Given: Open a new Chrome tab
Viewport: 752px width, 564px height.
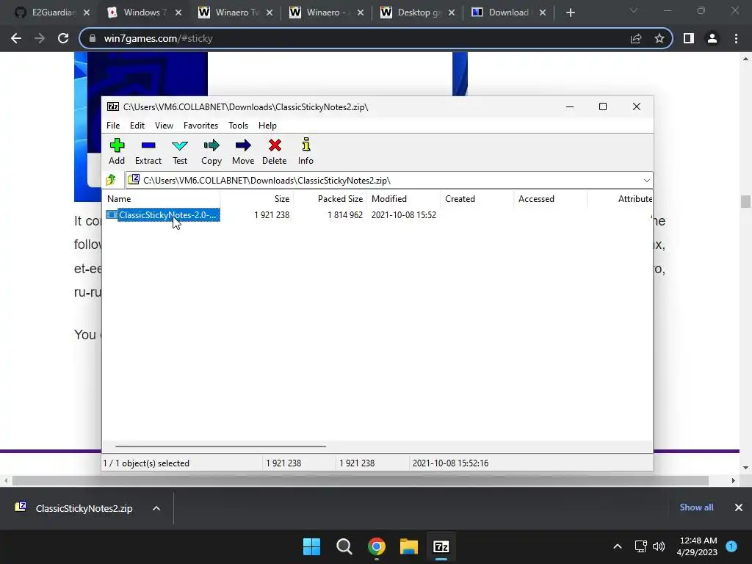Looking at the screenshot, I should [570, 12].
